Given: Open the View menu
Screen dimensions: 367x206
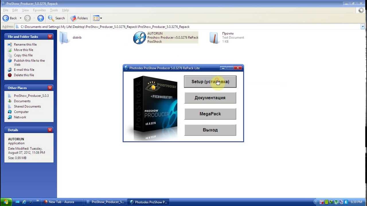Looking at the screenshot, I should point(25,10).
